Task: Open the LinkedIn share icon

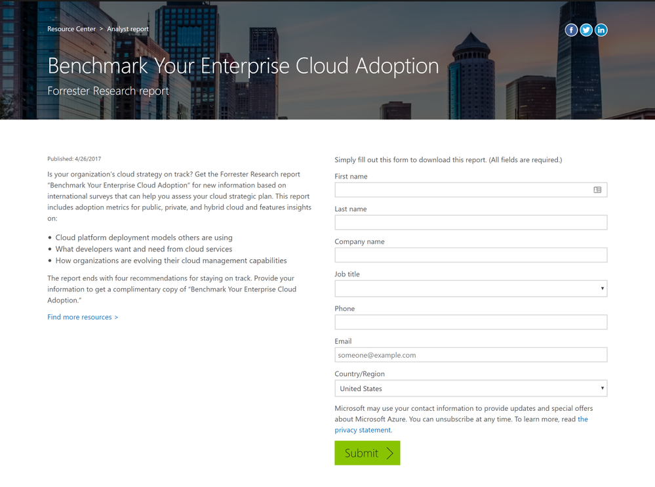Action: 601,30
